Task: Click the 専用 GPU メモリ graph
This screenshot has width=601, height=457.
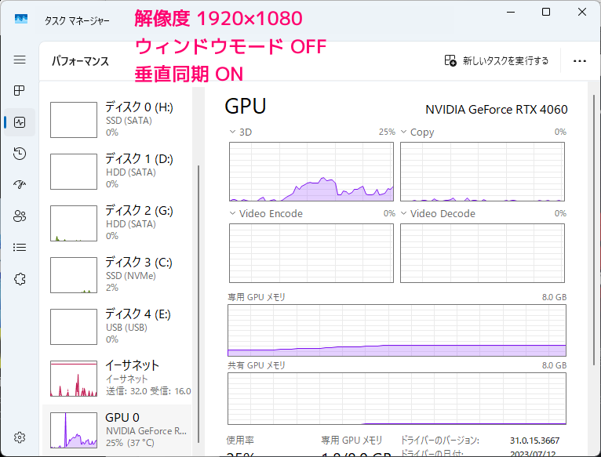Action: (x=397, y=331)
